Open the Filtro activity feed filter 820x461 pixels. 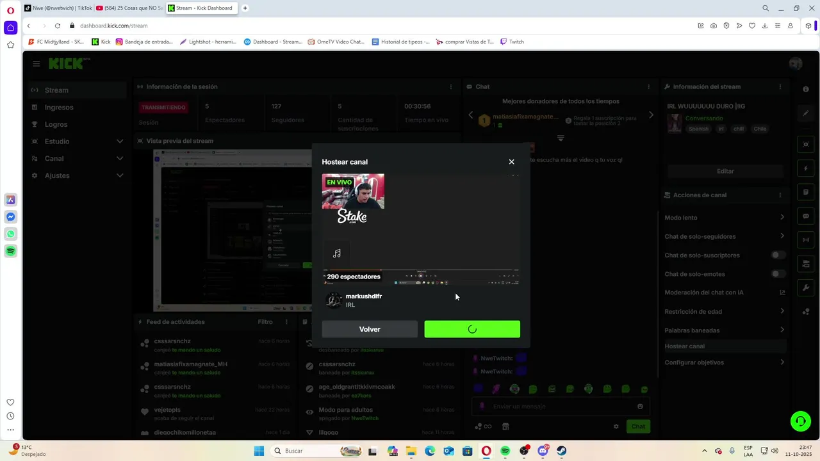(265, 322)
